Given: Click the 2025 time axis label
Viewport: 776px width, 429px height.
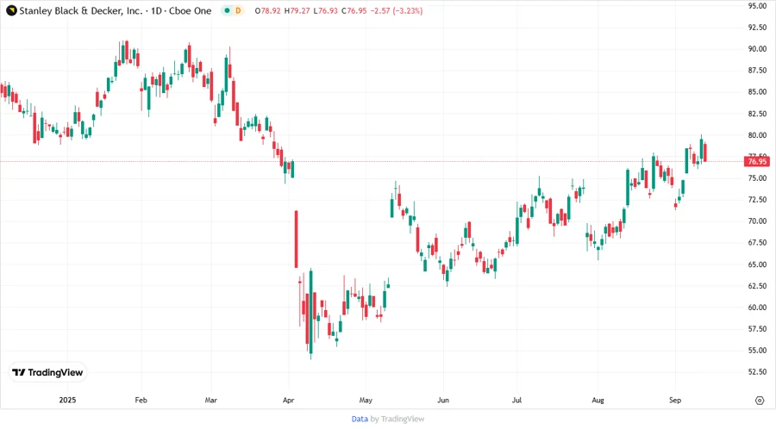Looking at the screenshot, I should coord(67,400).
